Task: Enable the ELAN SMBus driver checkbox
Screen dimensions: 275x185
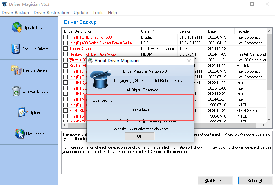Action: pyautogui.click(x=66, y=111)
